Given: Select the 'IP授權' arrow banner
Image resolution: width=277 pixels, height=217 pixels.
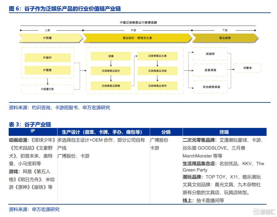Looking at the screenshot, I should (51, 38).
